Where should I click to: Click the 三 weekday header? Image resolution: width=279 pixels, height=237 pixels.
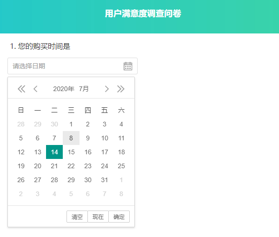coord(71,110)
